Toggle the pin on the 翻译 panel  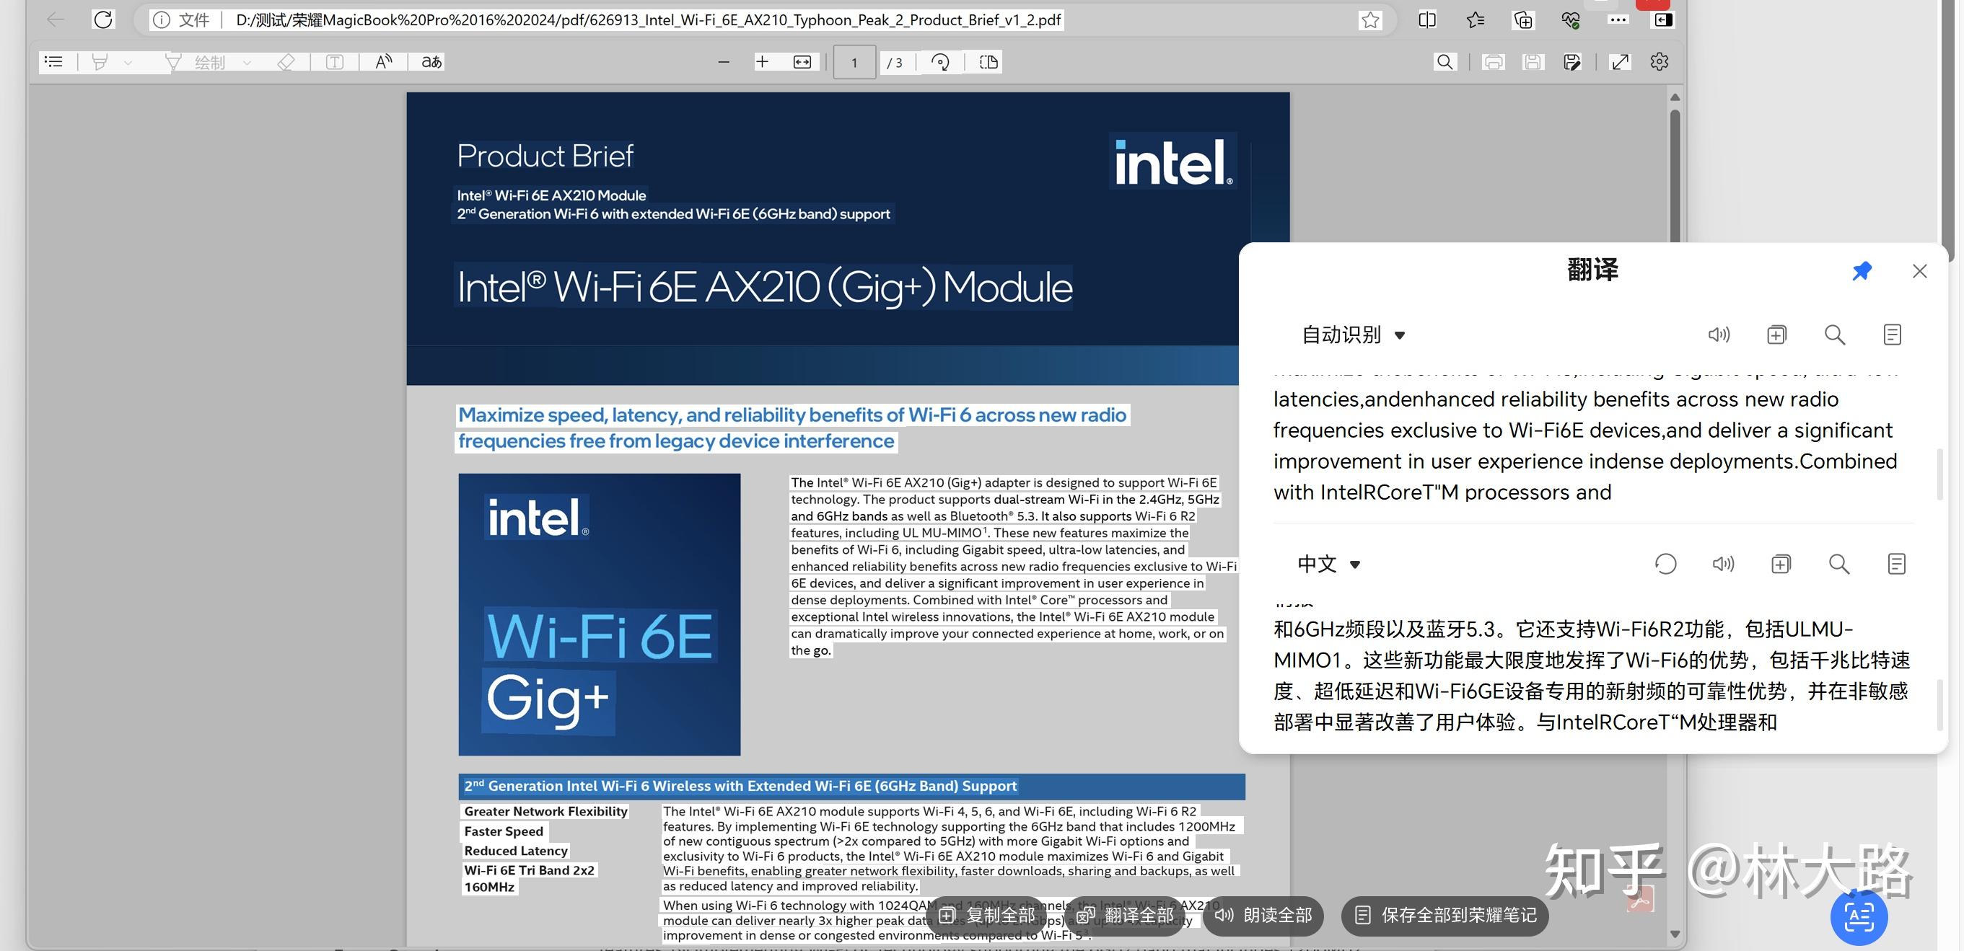(x=1862, y=270)
